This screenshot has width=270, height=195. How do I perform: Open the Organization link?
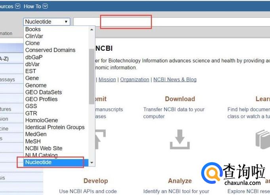click(135, 80)
